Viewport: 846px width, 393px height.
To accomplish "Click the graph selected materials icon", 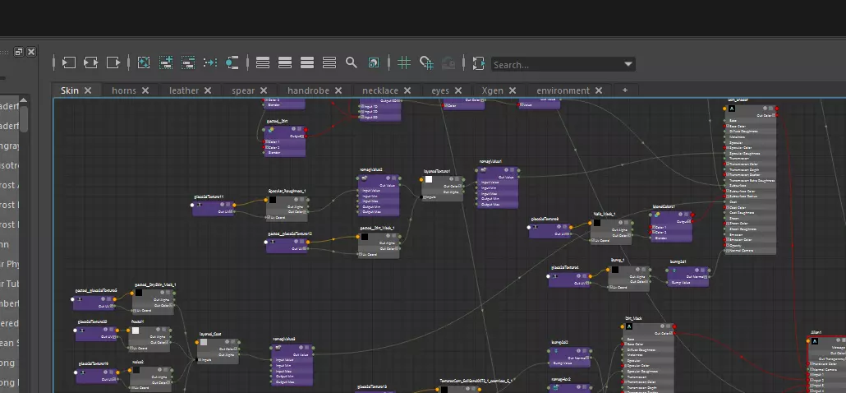I will click(x=144, y=62).
